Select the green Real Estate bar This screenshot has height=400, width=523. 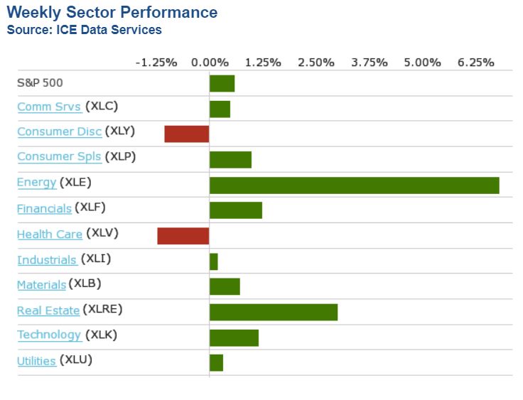(x=273, y=312)
